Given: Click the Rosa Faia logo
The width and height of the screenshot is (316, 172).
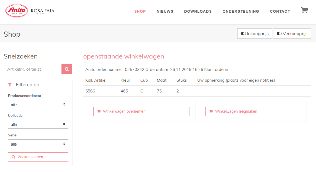Looking at the screenshot, I should (43, 11).
